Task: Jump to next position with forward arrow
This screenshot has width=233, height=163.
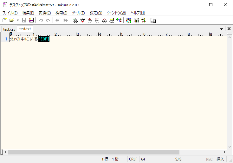Action: point(65,20)
